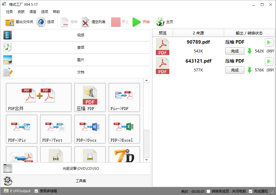Open the PDF合并 (merge PDF) tool
Screen dimensions: 276x195
coord(38,97)
